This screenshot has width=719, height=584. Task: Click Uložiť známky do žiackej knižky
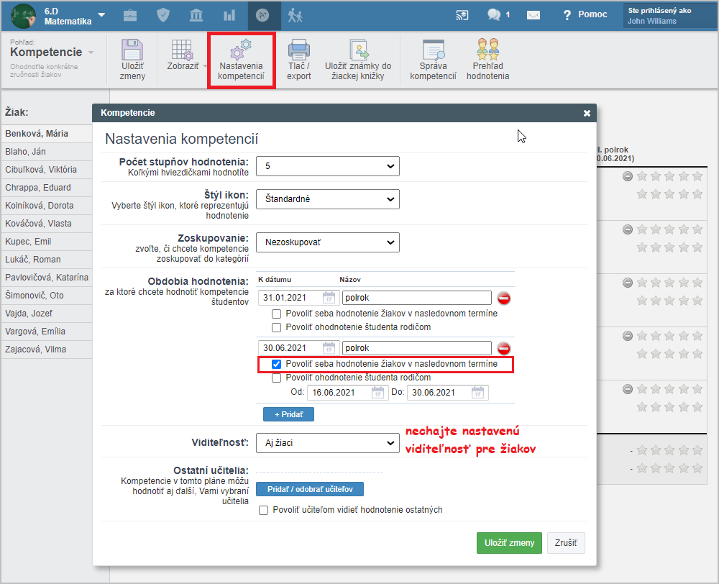358,59
